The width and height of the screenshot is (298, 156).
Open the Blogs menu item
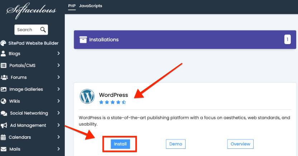[x=14, y=54]
